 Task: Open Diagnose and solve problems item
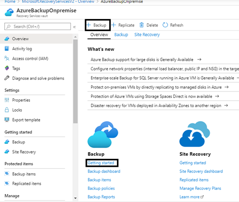point(36,78)
